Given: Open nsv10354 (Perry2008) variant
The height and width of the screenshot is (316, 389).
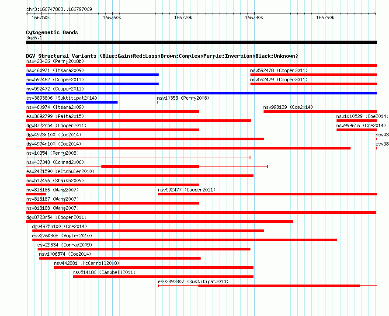Looking at the screenshot, I should pos(52,153).
